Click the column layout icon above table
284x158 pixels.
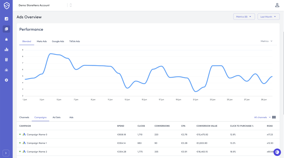point(274,117)
